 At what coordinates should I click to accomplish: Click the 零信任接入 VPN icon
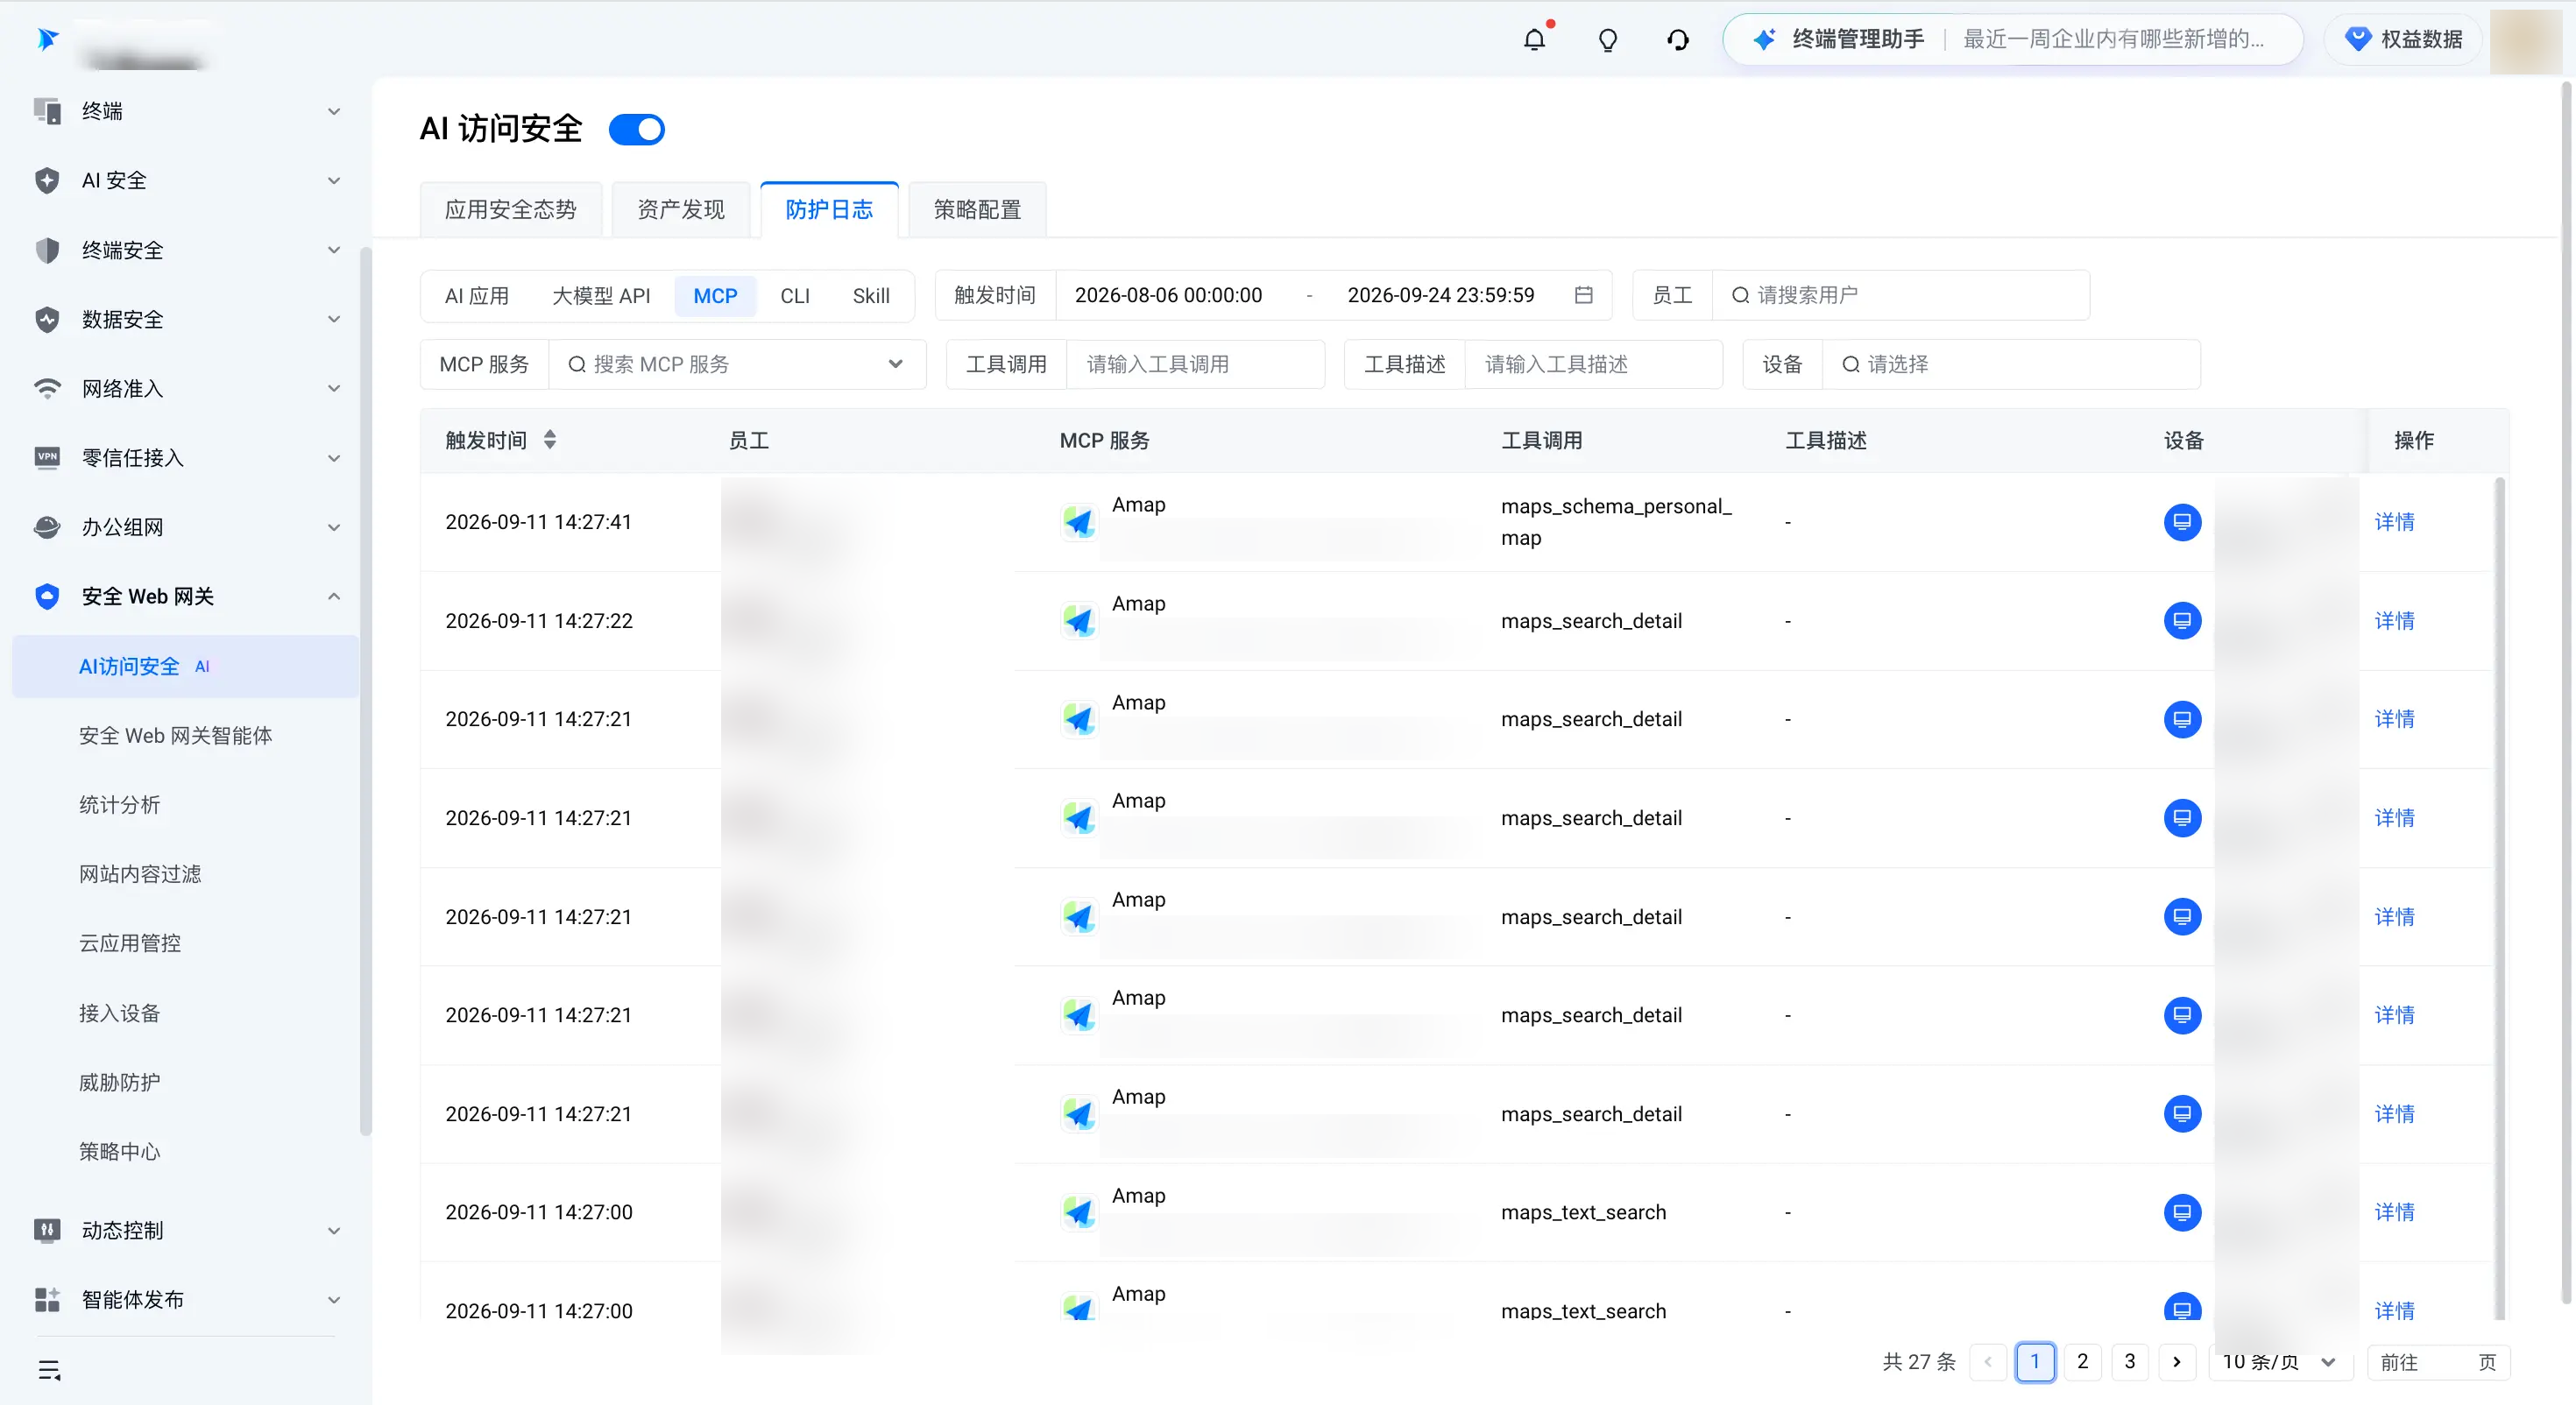(x=47, y=458)
